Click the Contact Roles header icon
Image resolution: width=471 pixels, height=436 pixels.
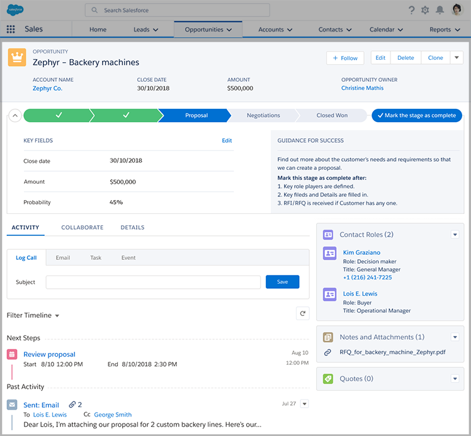click(328, 235)
